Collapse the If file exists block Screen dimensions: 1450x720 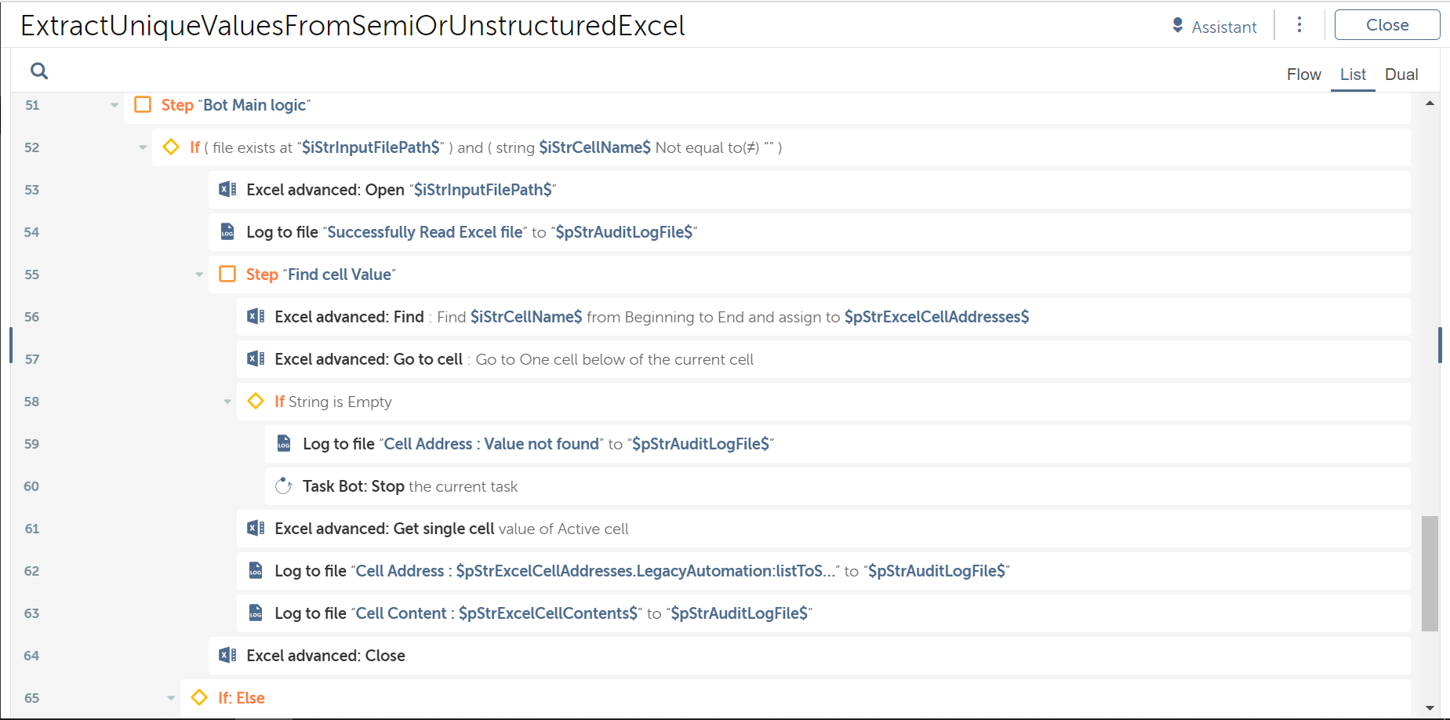(x=143, y=147)
